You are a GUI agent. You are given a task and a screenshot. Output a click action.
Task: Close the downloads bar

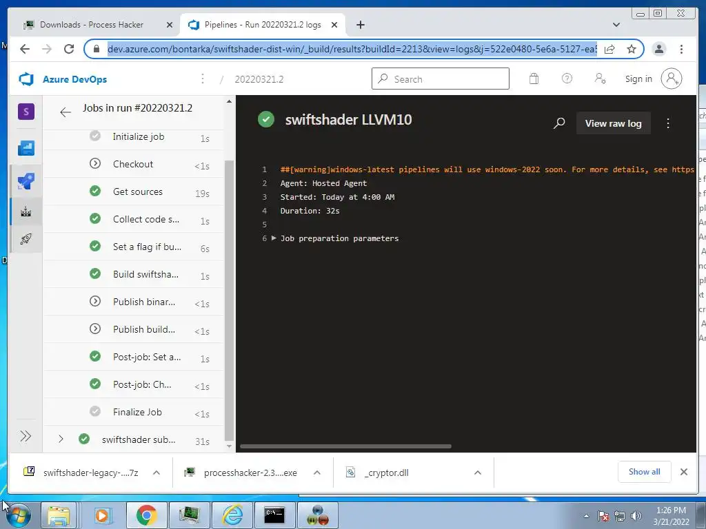(x=683, y=472)
